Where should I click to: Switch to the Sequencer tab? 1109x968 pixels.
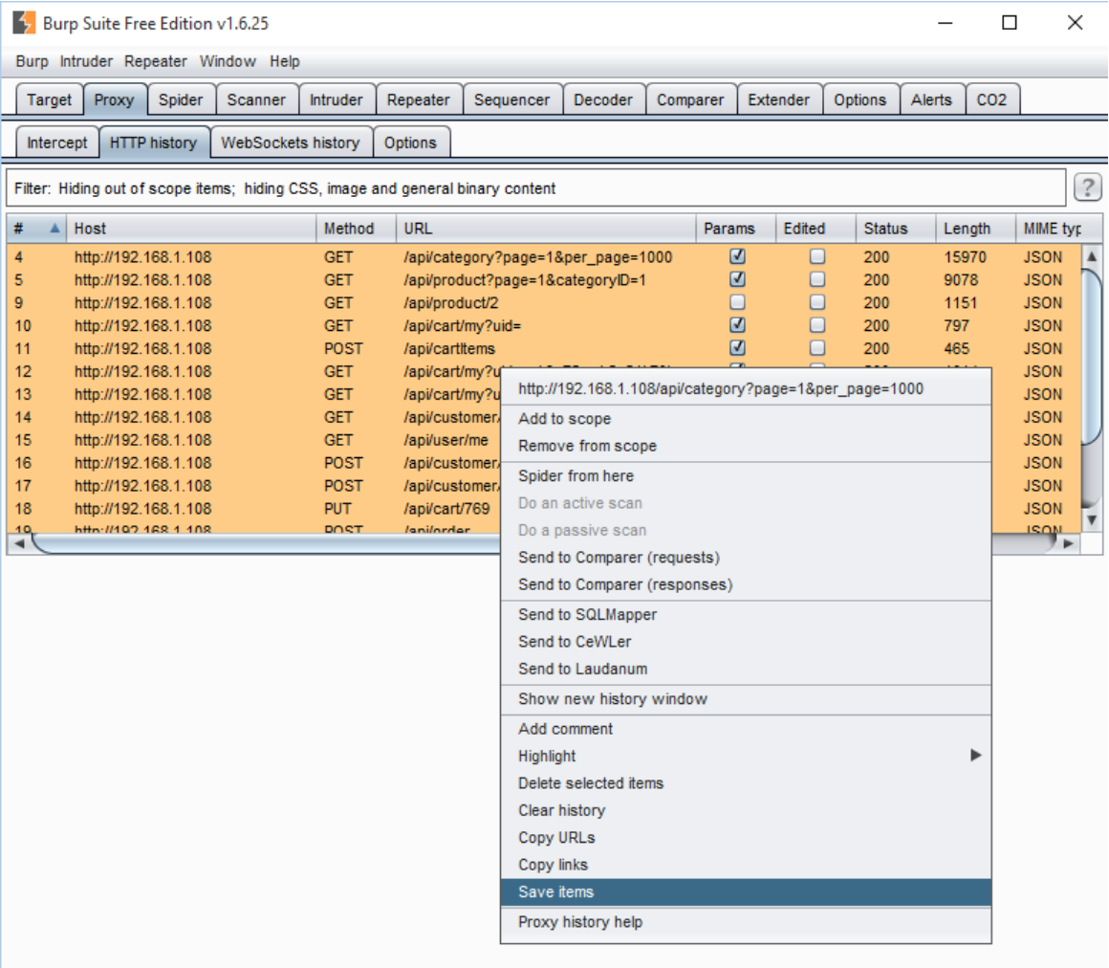click(511, 99)
